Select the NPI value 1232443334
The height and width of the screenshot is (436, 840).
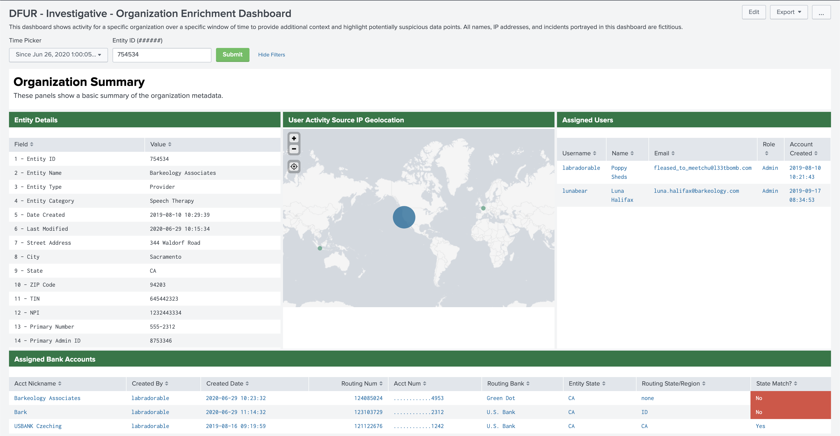[165, 313]
